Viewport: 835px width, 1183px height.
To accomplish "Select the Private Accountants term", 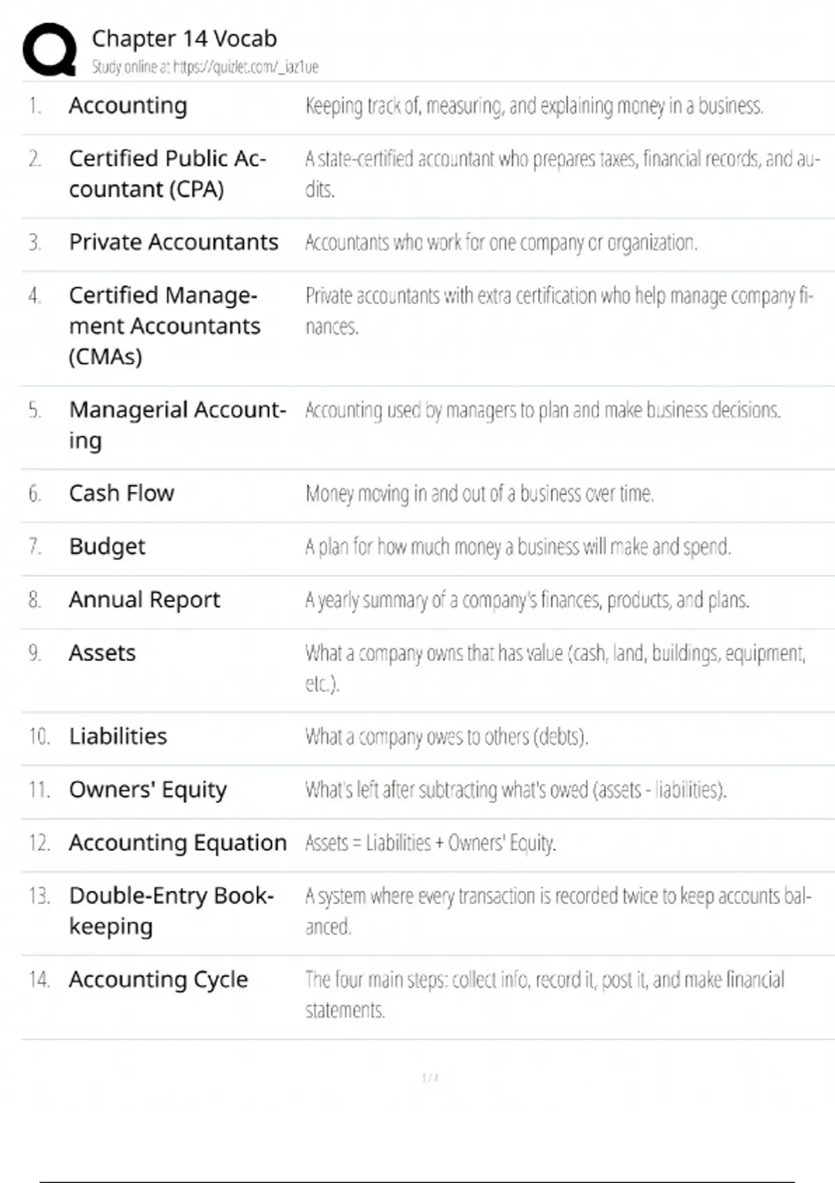I will (x=173, y=242).
